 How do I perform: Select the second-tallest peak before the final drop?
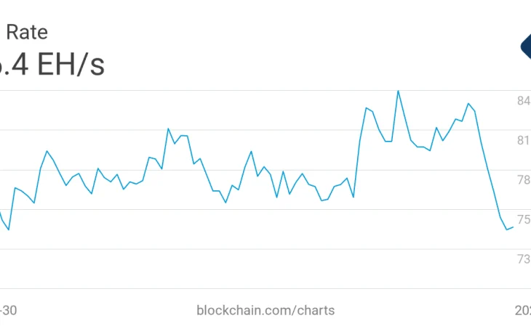click(x=468, y=103)
